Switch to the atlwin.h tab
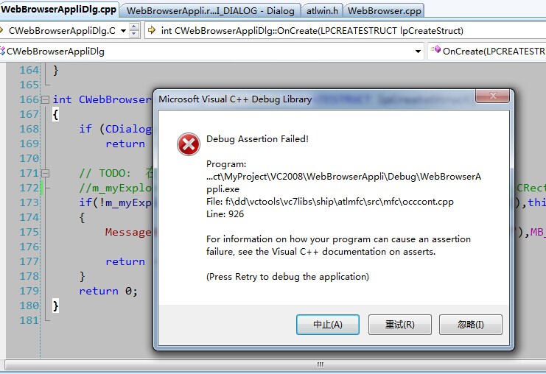The height and width of the screenshot is (374, 546). (x=322, y=11)
